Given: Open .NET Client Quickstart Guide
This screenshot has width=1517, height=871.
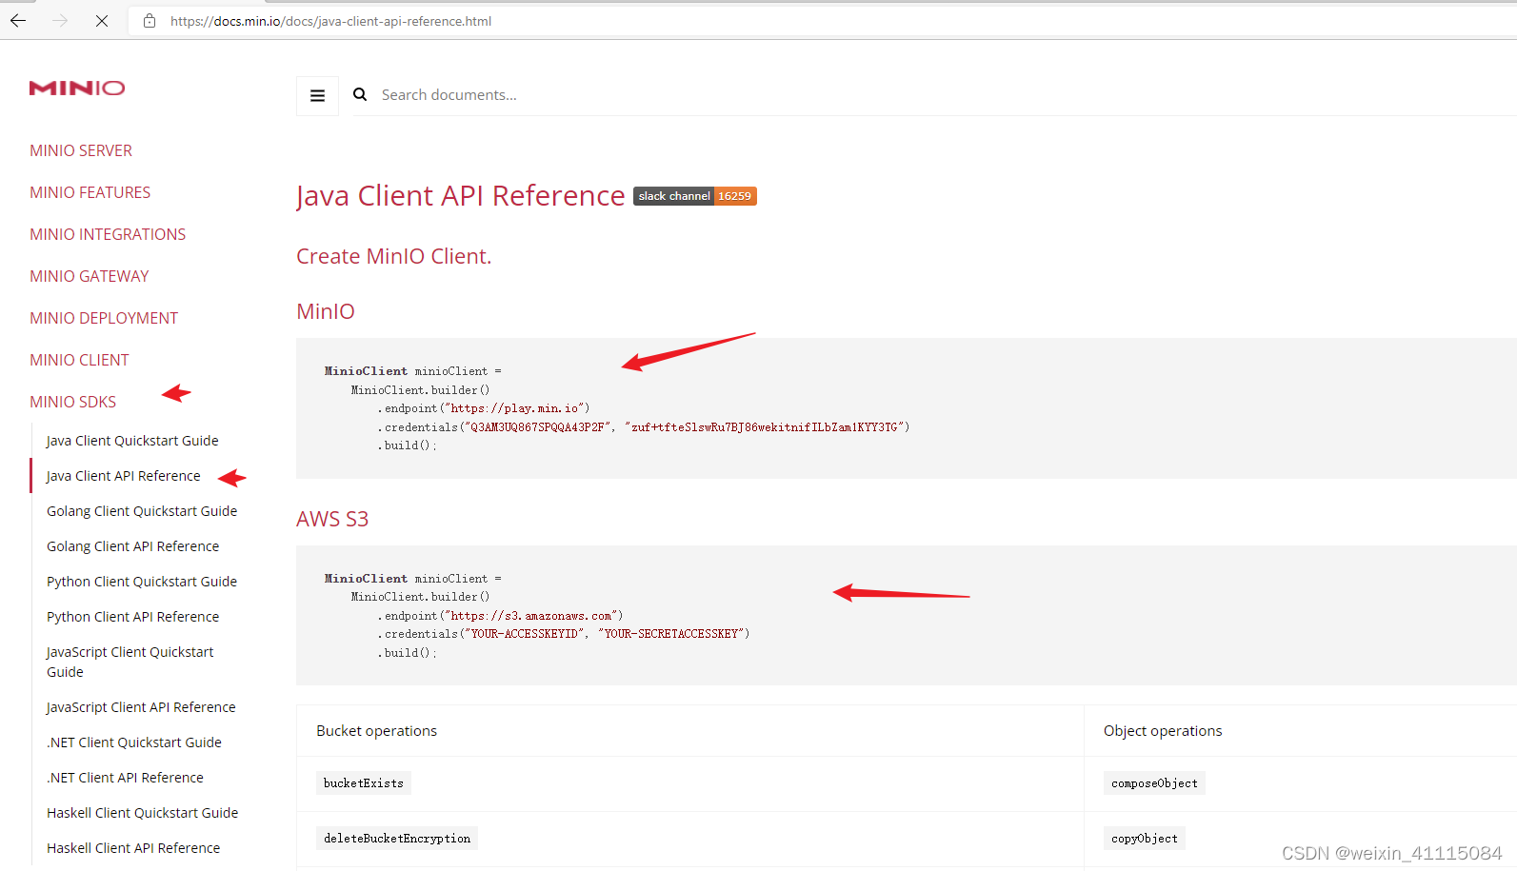Looking at the screenshot, I should tap(134, 742).
